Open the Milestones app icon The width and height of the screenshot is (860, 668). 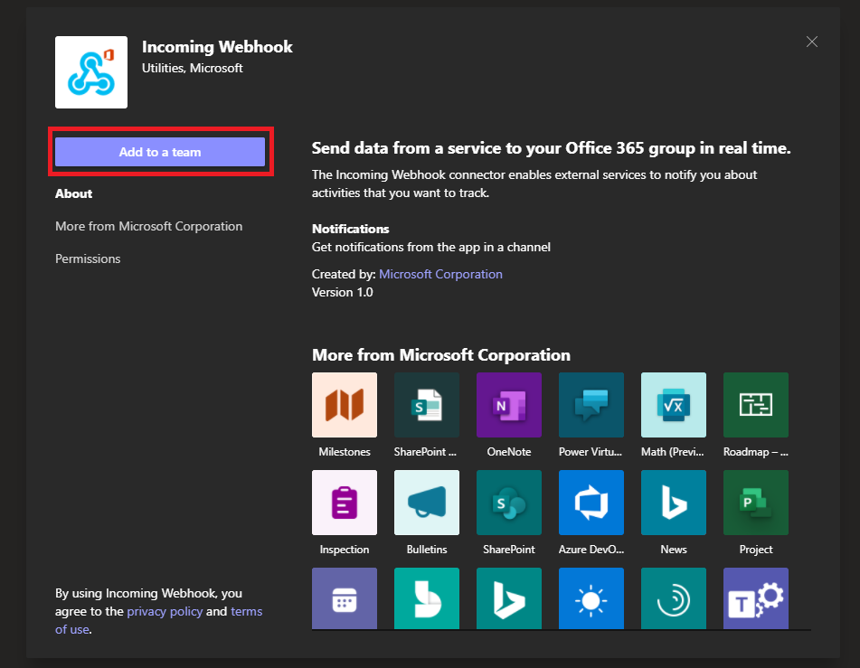345,405
